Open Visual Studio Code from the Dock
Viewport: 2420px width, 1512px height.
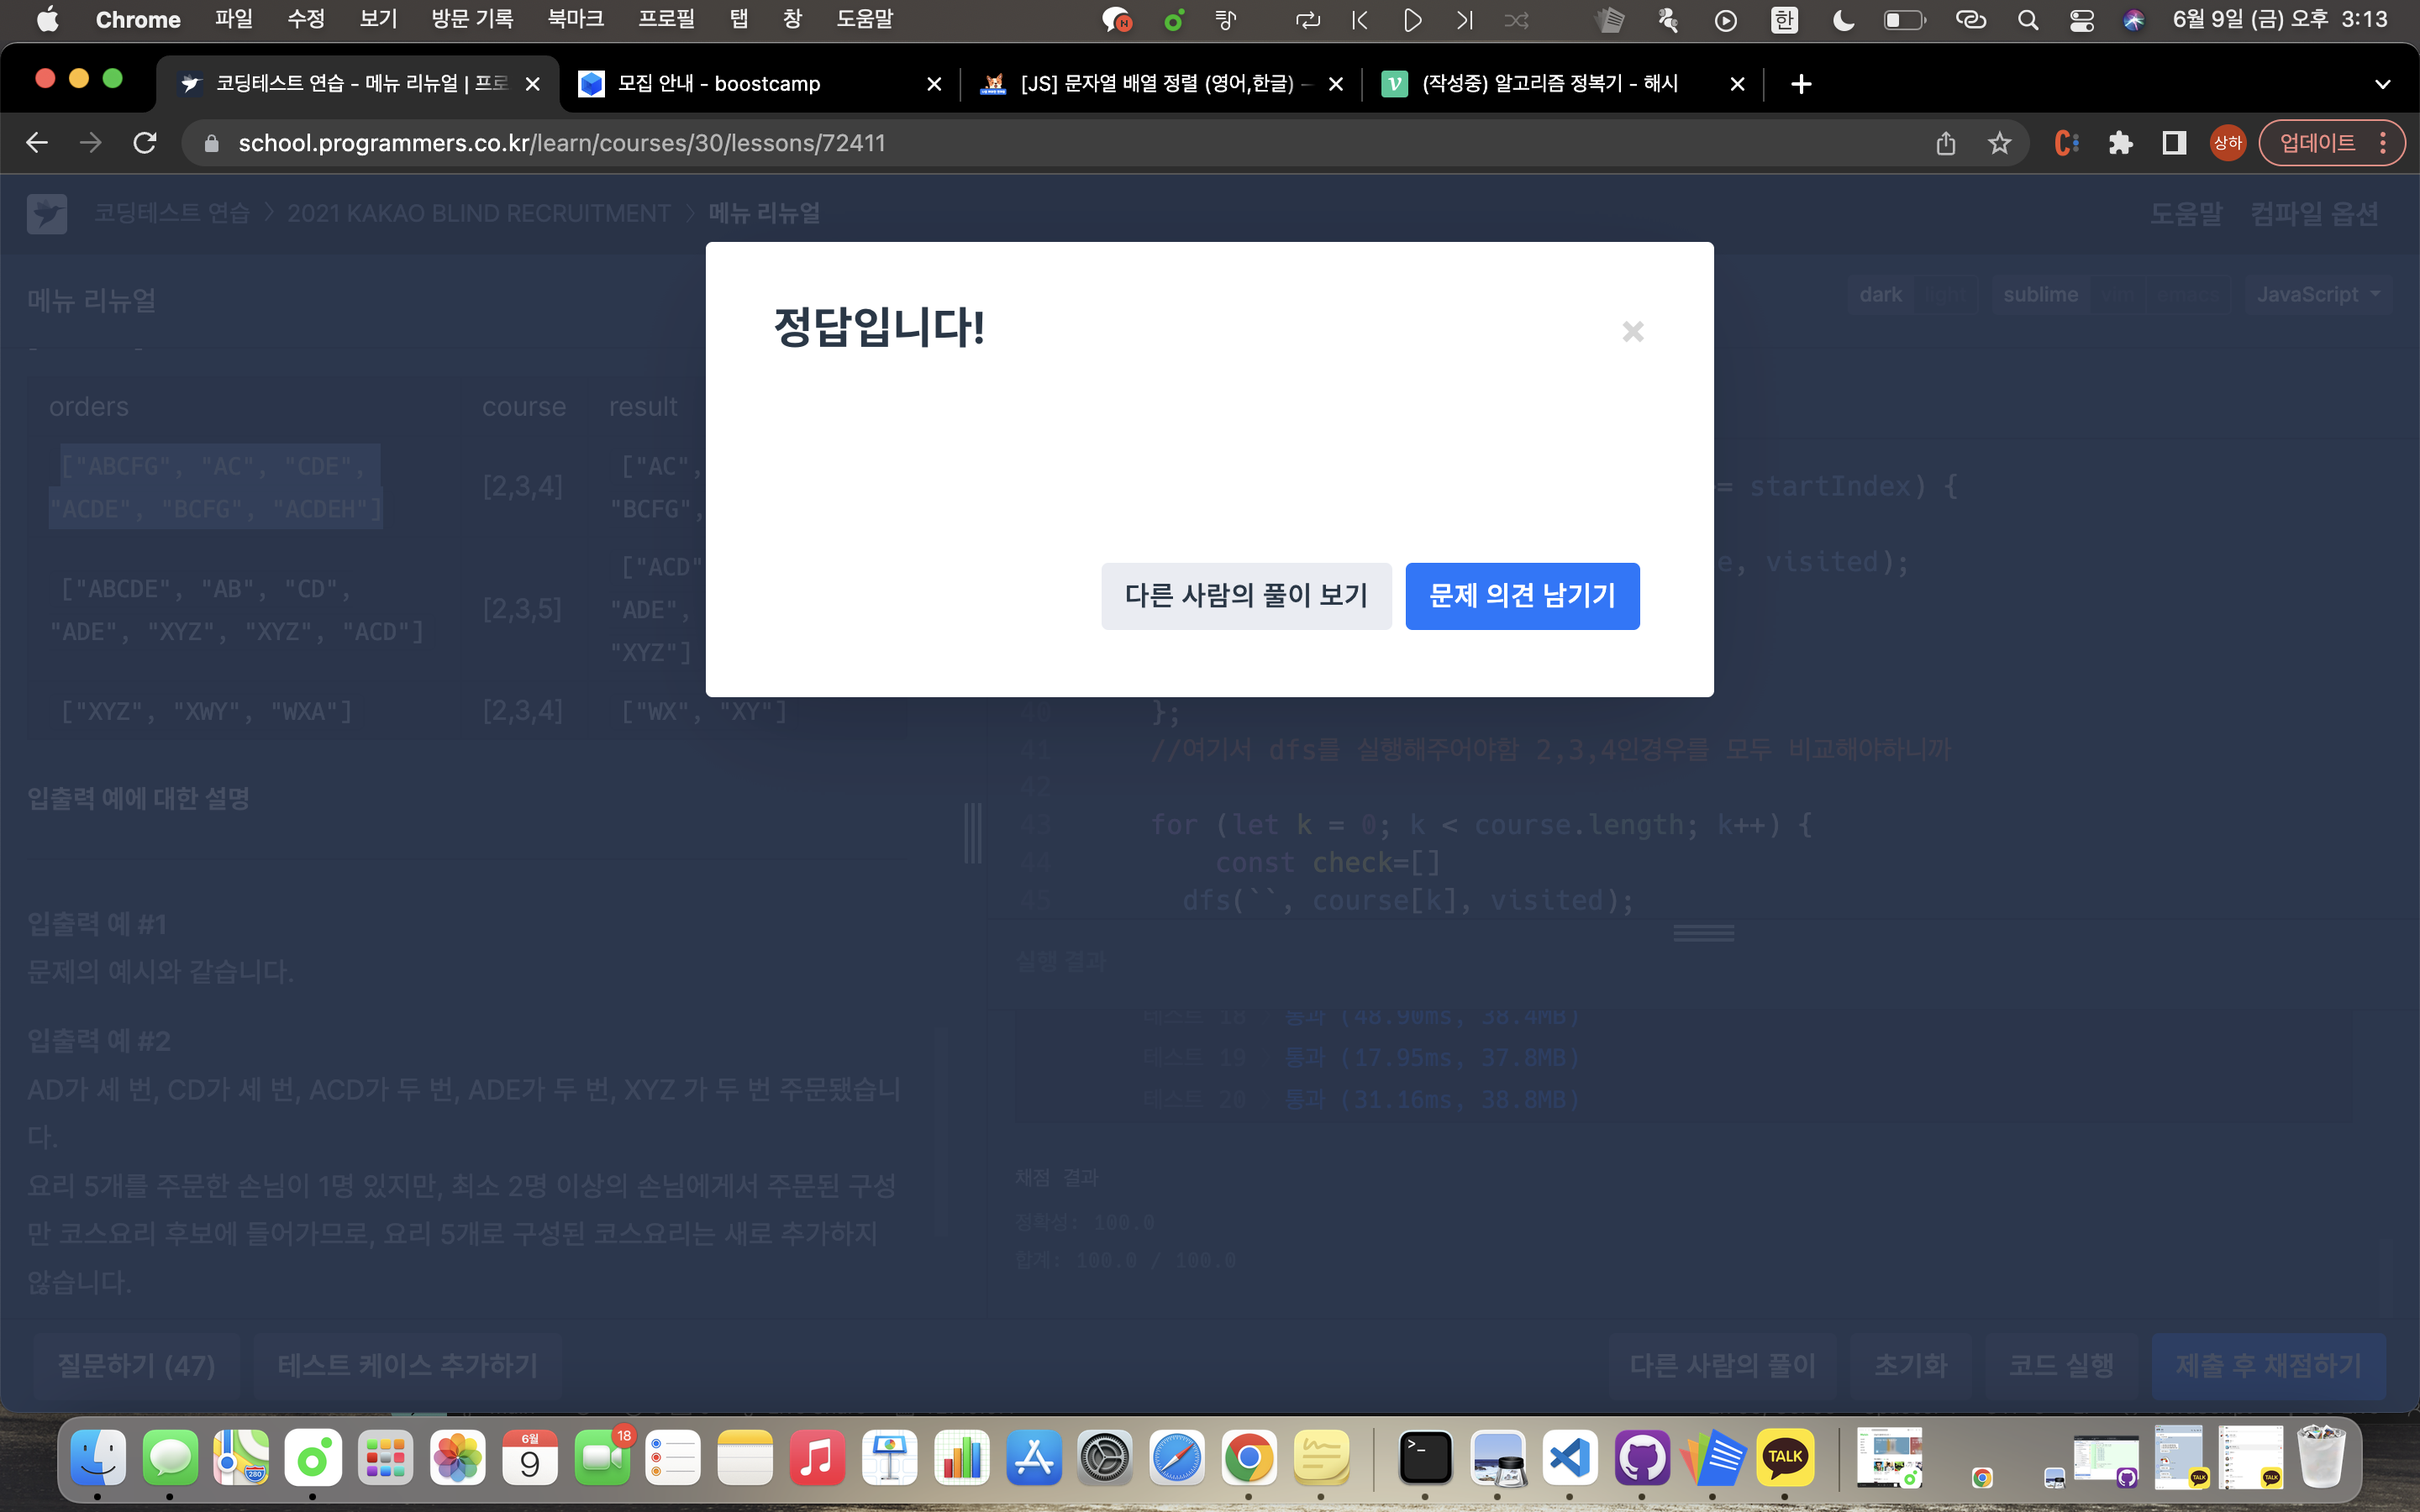tap(1569, 1458)
